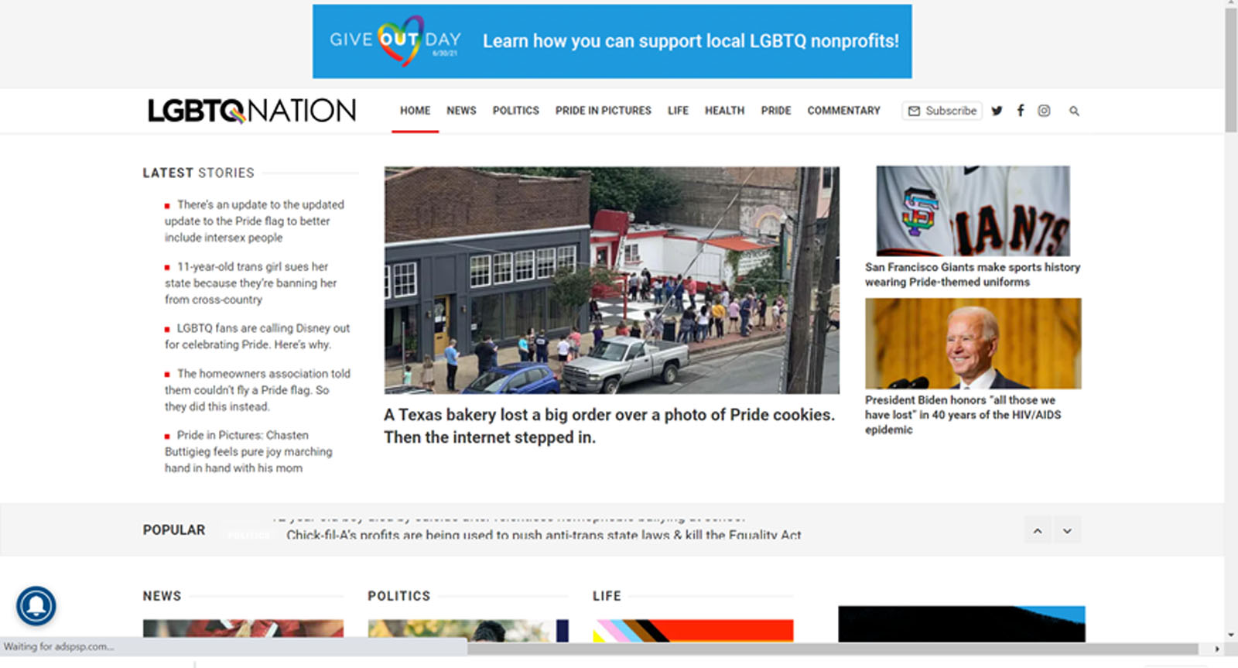Click the Facebook icon in header
Viewport: 1238px width, 668px height.
pyautogui.click(x=1021, y=111)
